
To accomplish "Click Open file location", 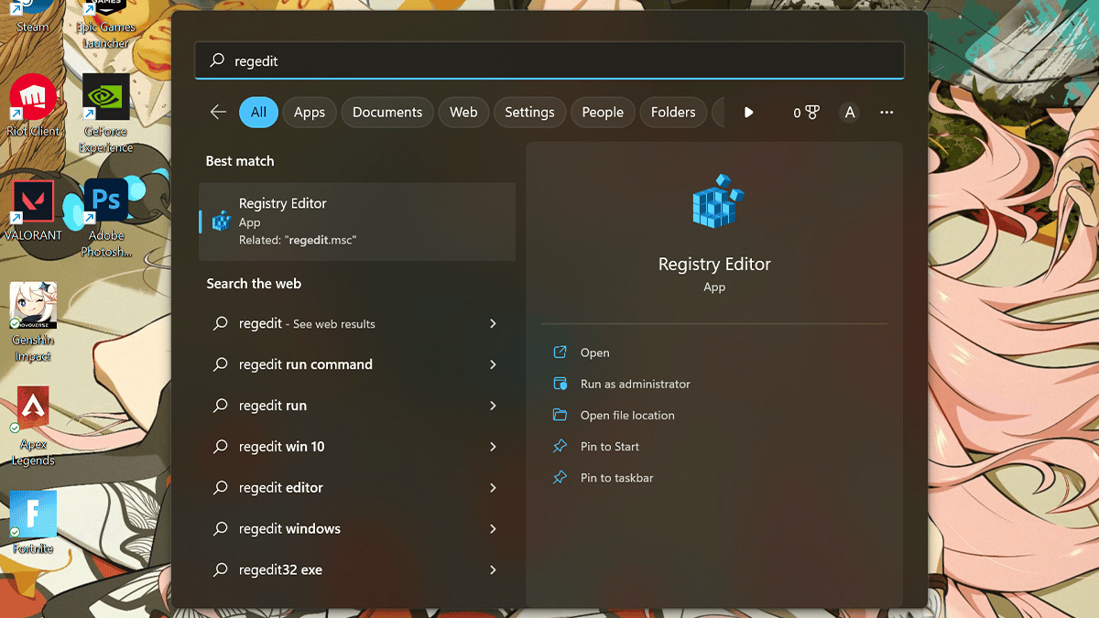I will pyautogui.click(x=627, y=415).
